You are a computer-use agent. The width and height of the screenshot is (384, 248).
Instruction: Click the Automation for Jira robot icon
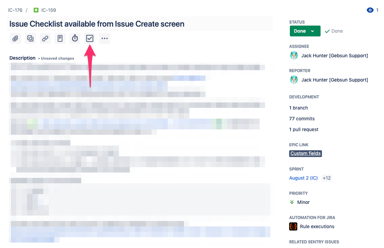tap(293, 227)
